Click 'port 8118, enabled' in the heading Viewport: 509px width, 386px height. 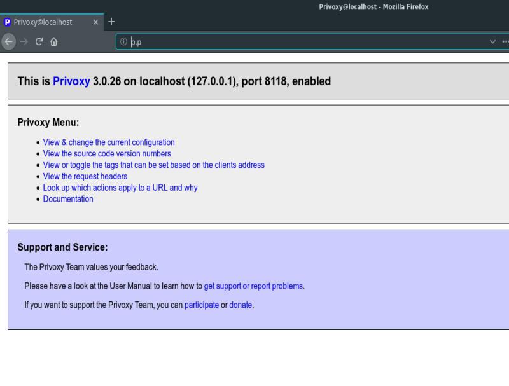[x=286, y=81]
